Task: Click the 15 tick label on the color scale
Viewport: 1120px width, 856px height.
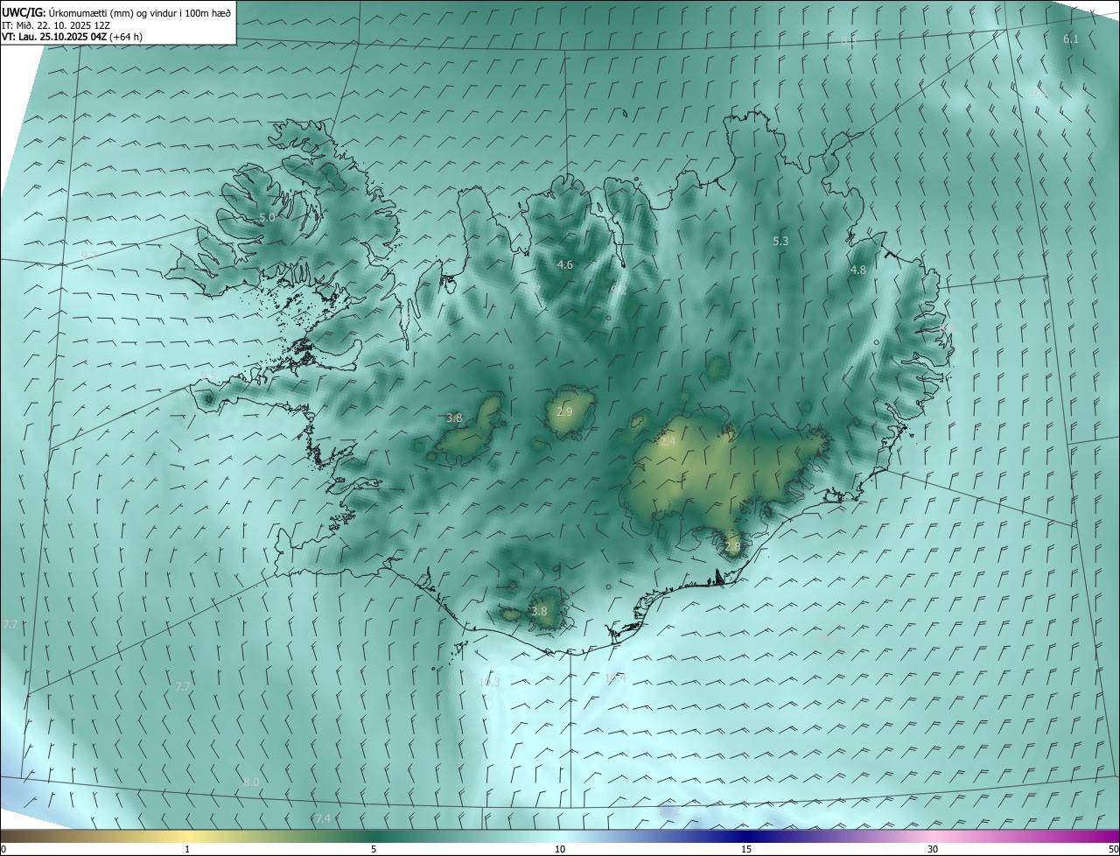Action: tap(746, 850)
